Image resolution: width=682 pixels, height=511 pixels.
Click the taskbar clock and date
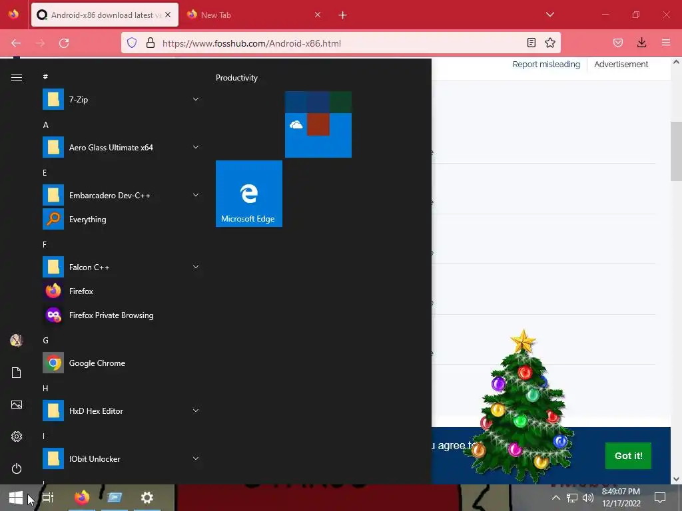click(621, 498)
